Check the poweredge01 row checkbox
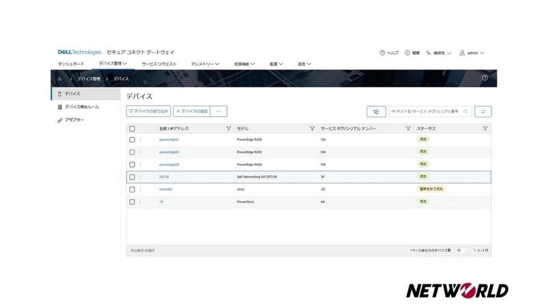Viewport: 546px width, 307px height. tap(132, 140)
